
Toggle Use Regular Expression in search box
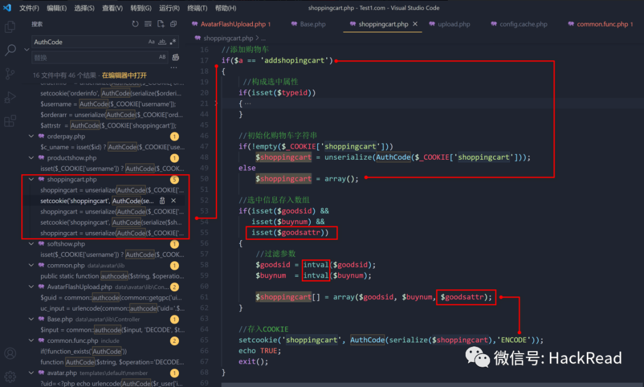click(x=173, y=42)
